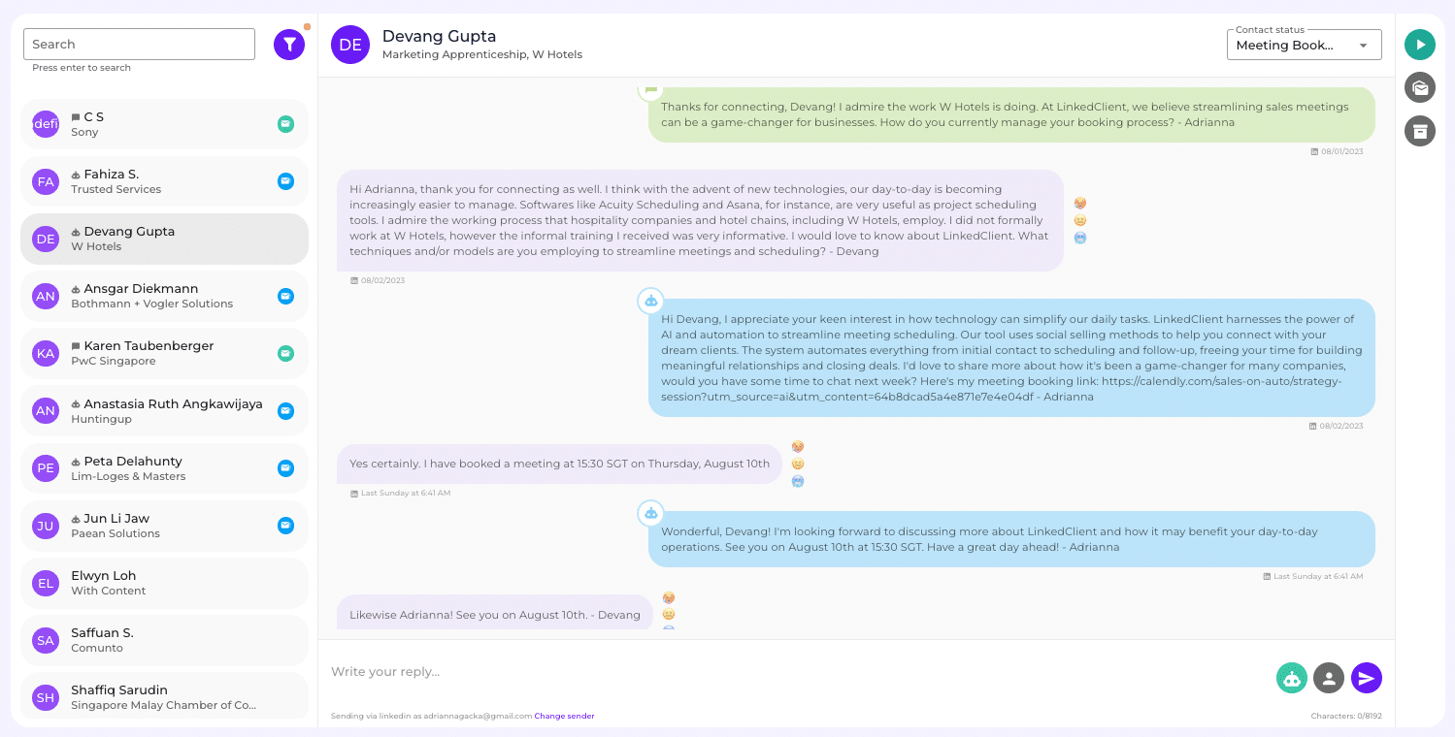Viewport: 1455px width, 737px height.
Task: Click the green mail badge on Karen Taubenberger
Action: coord(285,353)
